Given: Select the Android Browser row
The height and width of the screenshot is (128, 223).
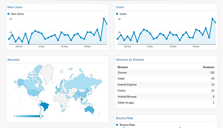Looking at the screenshot, I should (x=166, y=97).
